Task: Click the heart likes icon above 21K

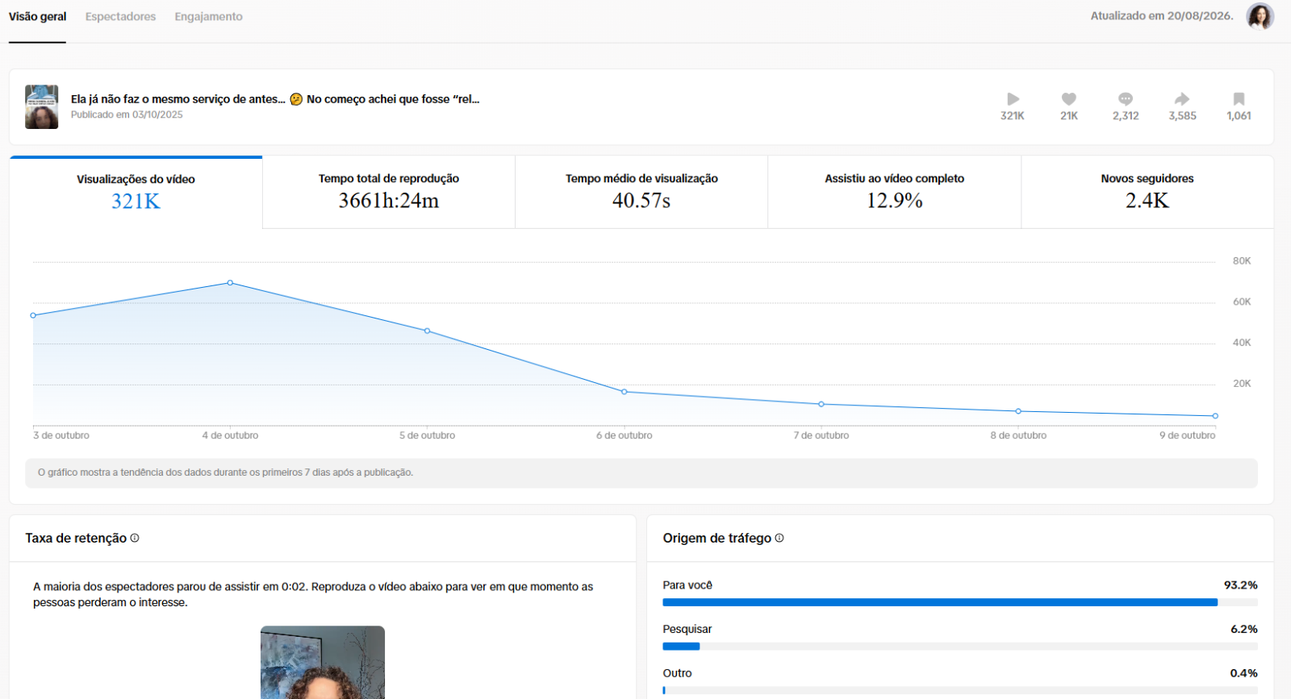Action: [x=1069, y=99]
